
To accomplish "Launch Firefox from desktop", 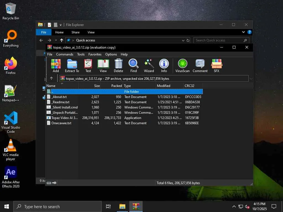I will [11, 66].
